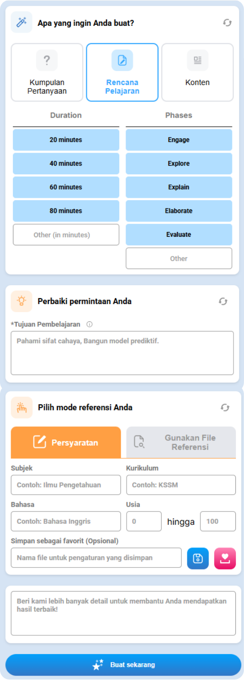Screen dimensions: 244x680
Task: Click the Kurikulum input field
Action: [181, 485]
